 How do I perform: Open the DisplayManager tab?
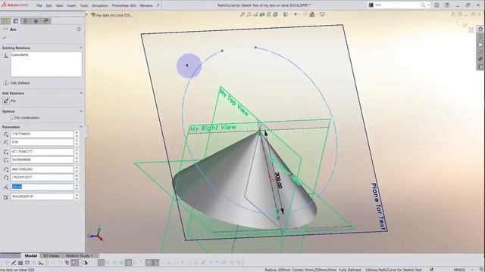tap(46, 21)
